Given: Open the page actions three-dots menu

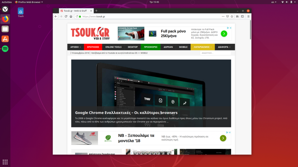Looking at the screenshot, I should click(223, 17).
